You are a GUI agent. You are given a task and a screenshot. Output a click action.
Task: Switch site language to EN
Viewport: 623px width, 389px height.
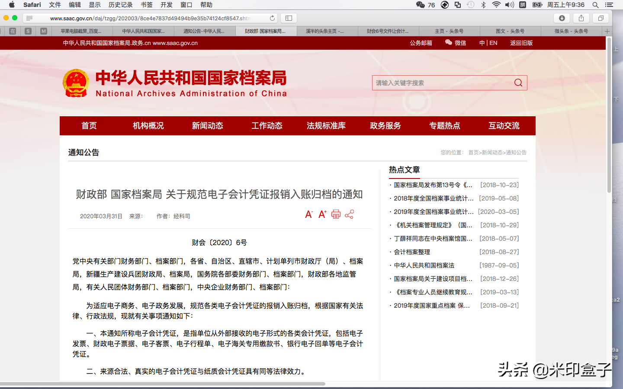[492, 43]
